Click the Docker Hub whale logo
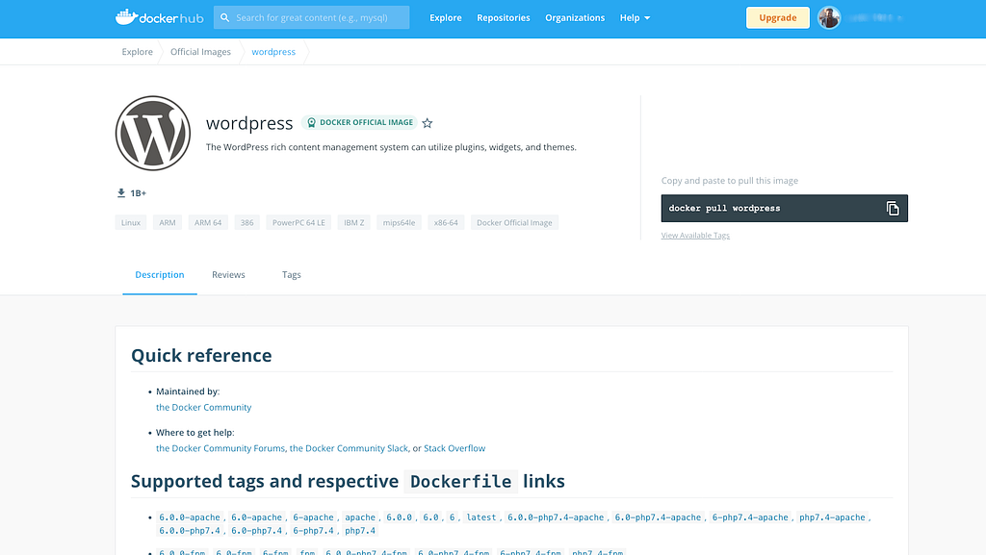This screenshot has width=986, height=555. (x=159, y=17)
